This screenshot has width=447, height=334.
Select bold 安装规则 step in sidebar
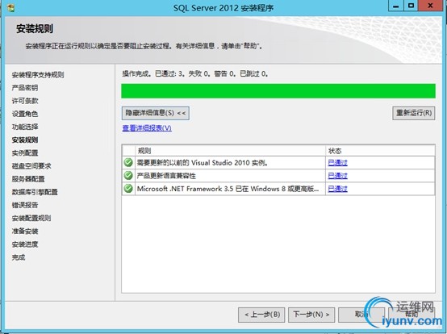click(25, 140)
